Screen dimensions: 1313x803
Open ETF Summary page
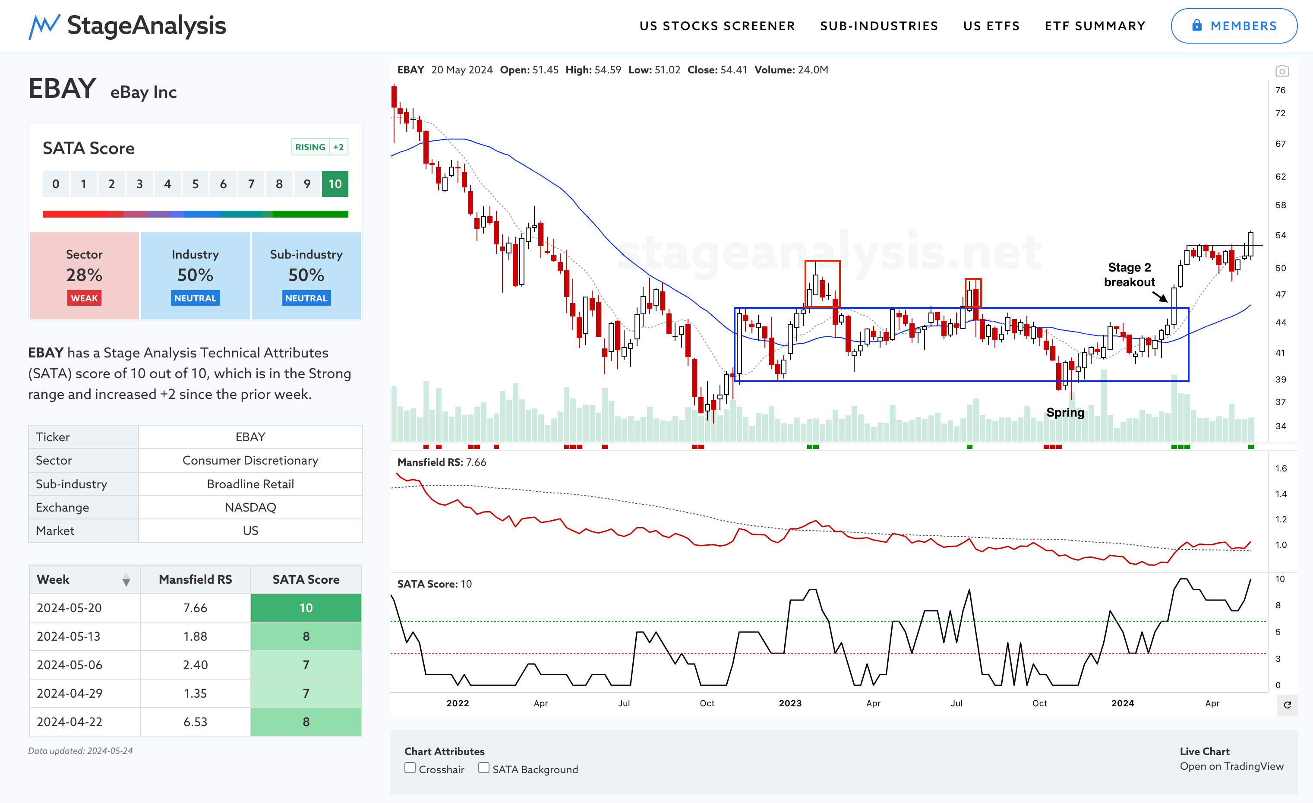[1095, 26]
